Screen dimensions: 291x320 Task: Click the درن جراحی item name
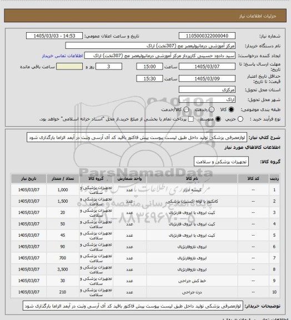(192, 292)
